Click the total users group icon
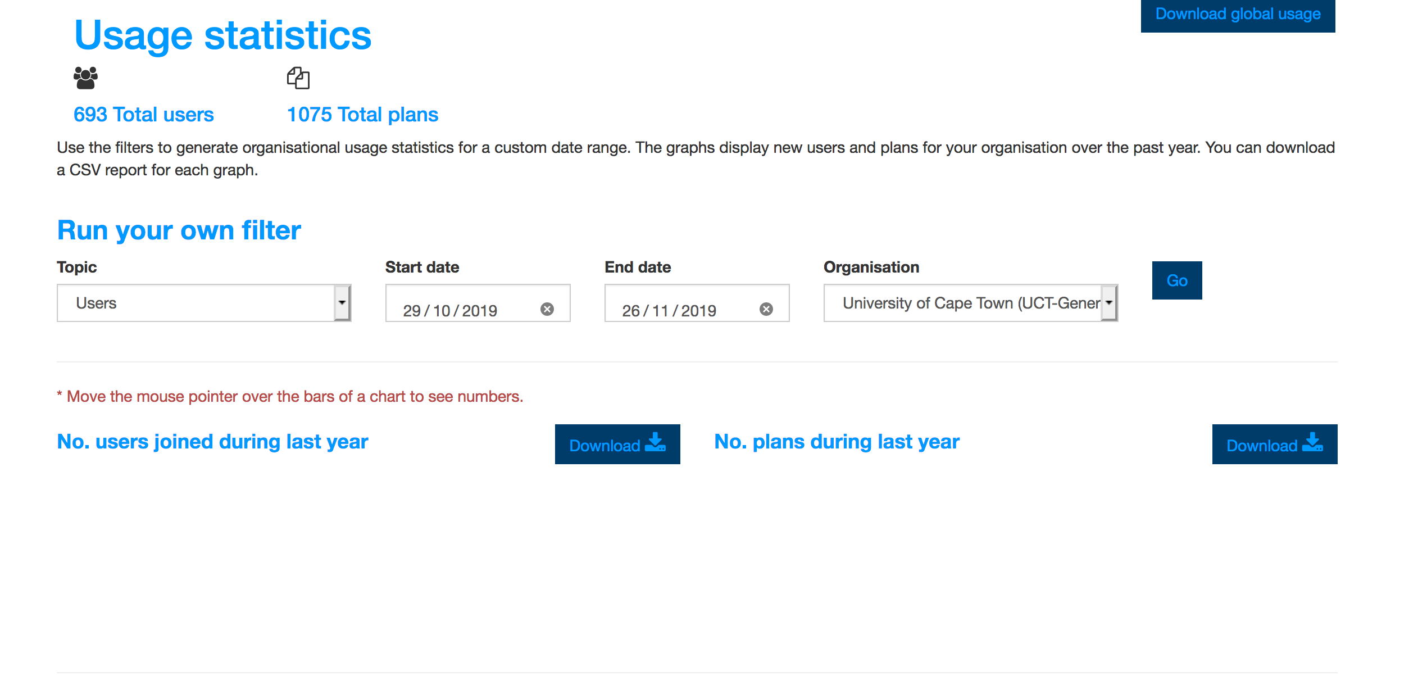This screenshot has width=1427, height=689. click(x=85, y=78)
